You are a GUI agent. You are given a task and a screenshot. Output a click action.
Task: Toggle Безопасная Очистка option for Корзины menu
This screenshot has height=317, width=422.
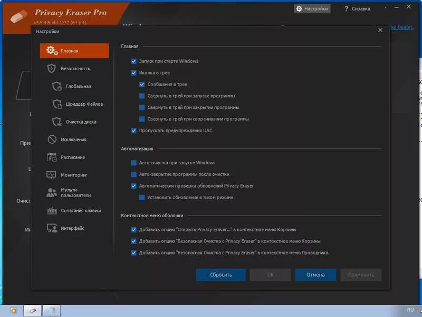click(x=133, y=241)
